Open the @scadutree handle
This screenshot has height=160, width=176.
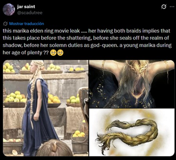30,13
